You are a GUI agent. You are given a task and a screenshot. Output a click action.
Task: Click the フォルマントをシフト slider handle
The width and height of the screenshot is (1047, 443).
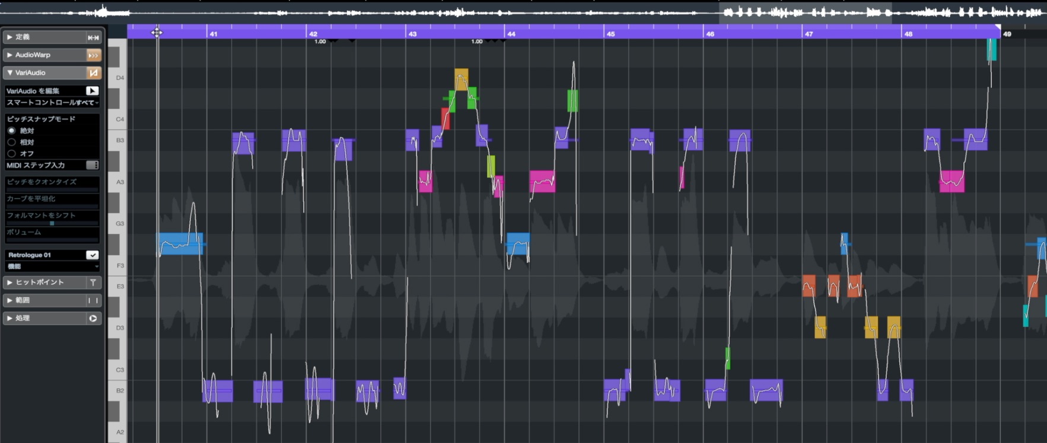[52, 223]
